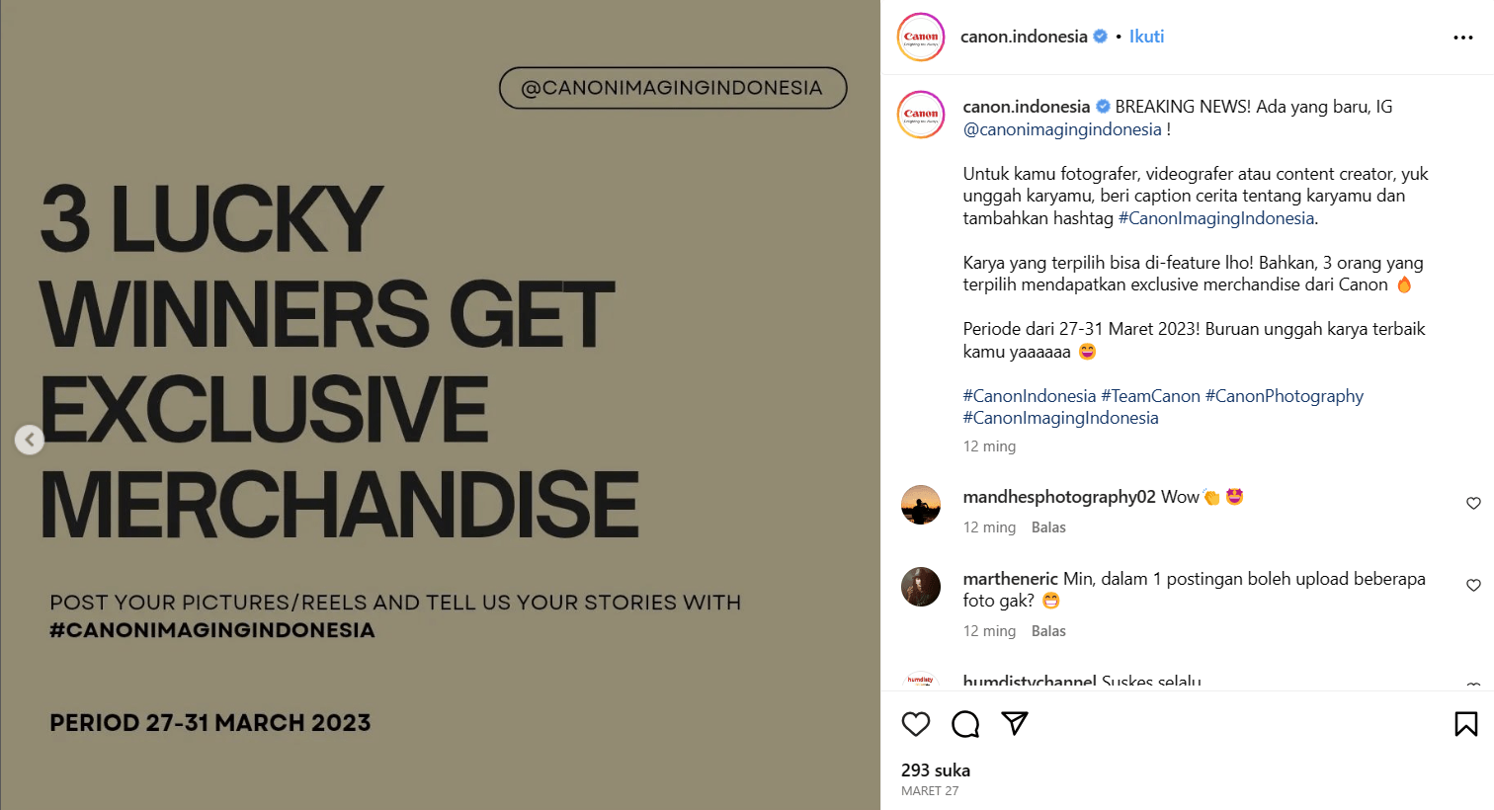Open the #CanonPhotography hashtag
This screenshot has height=810, width=1494.
coord(1284,396)
